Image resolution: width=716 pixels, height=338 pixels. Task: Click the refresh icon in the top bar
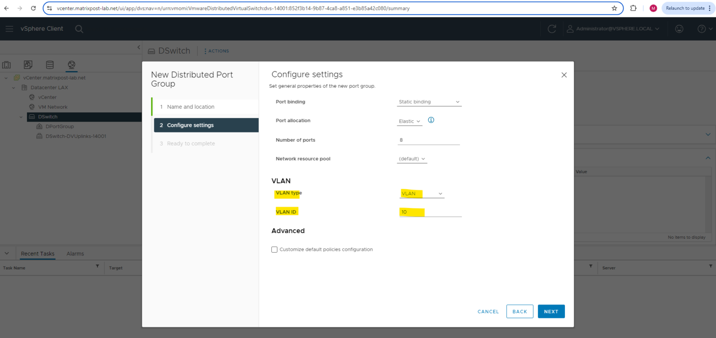[551, 28]
